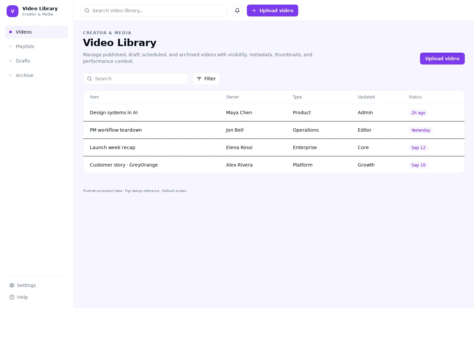Click the funnel icon on Filter button
Image resolution: width=474 pixels, height=337 pixels.
click(x=199, y=79)
